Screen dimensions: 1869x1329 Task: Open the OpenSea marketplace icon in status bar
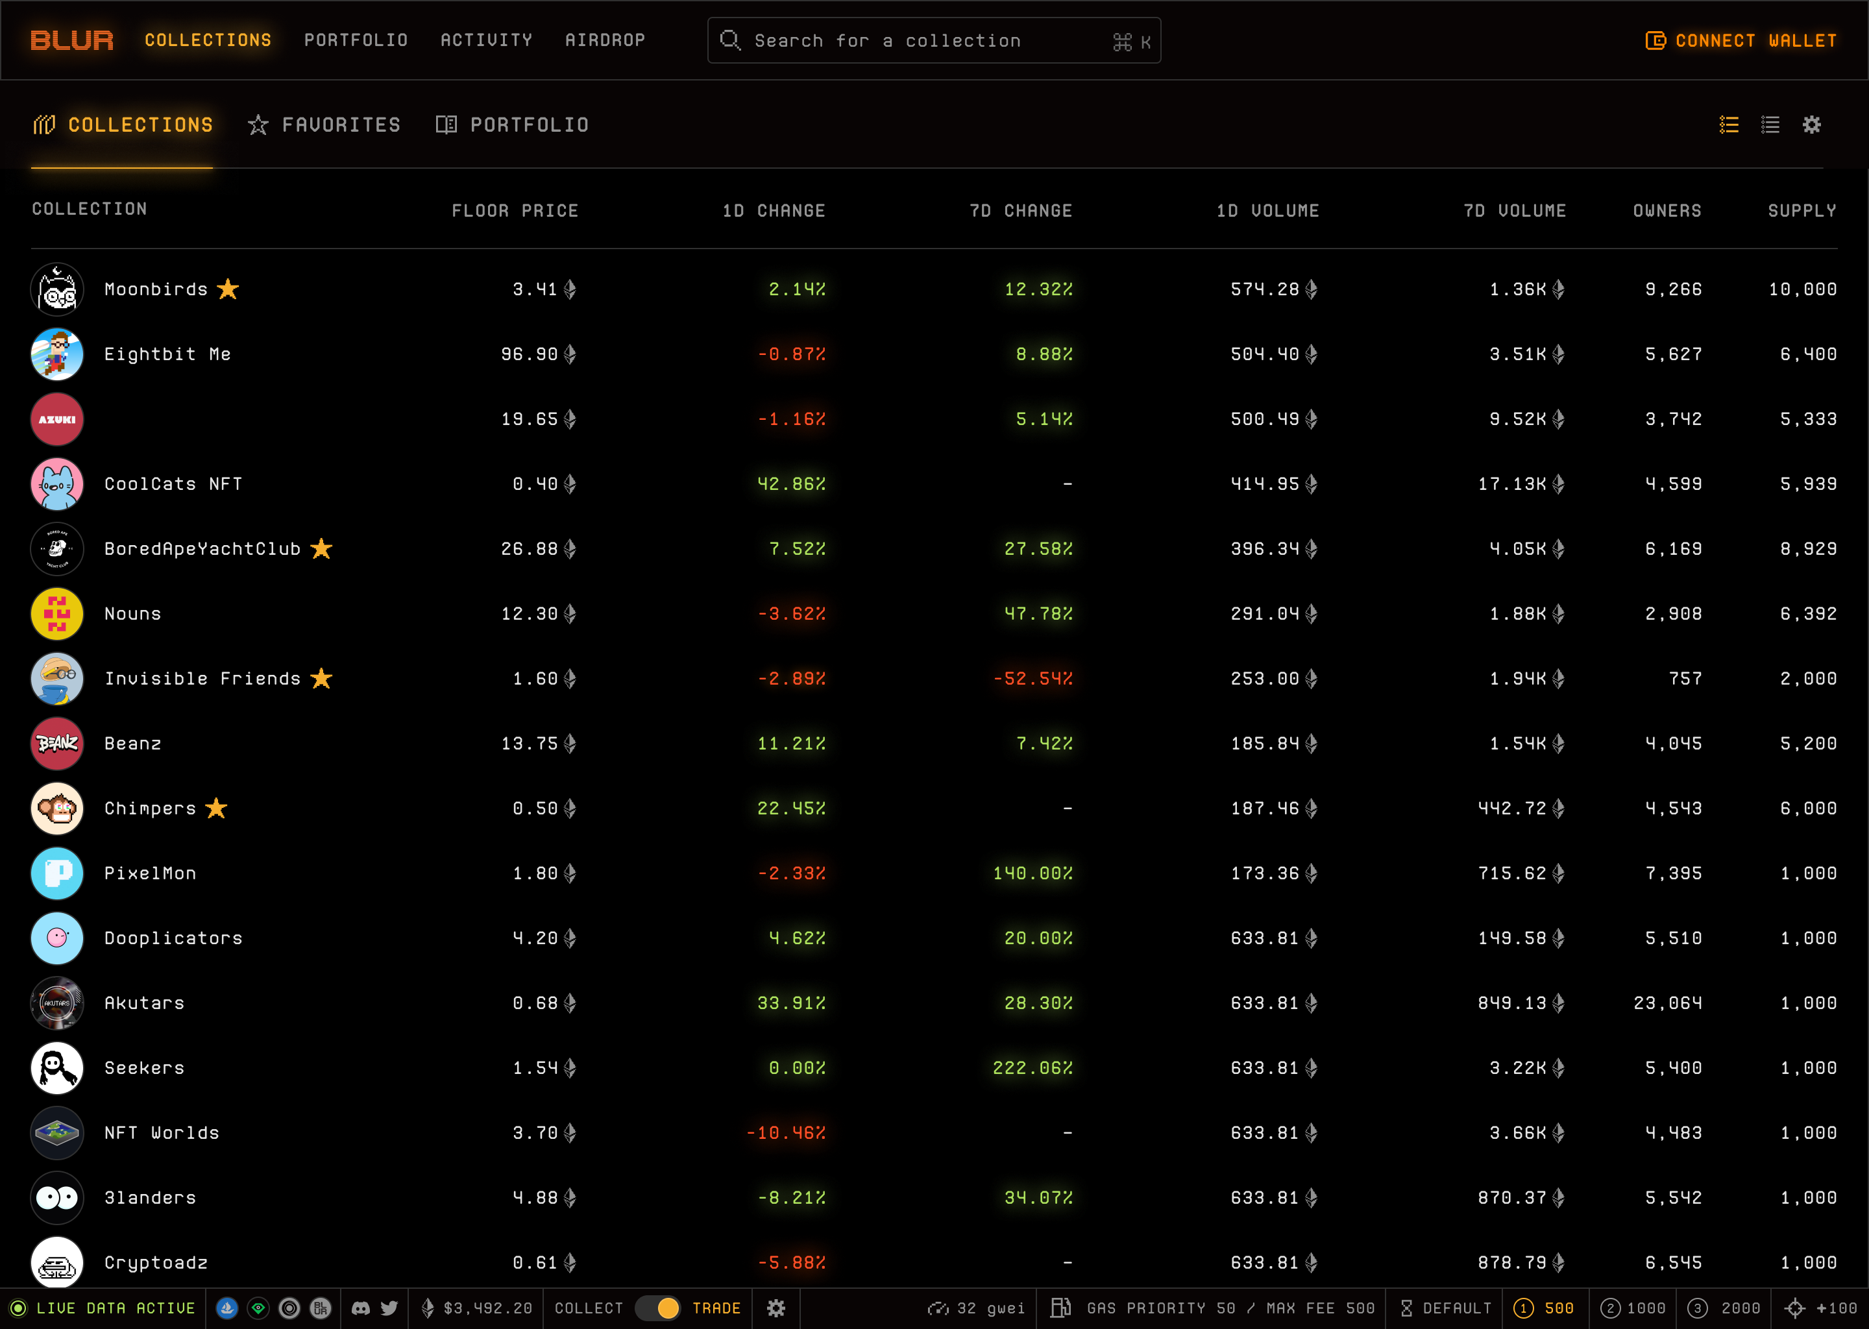(x=226, y=1308)
